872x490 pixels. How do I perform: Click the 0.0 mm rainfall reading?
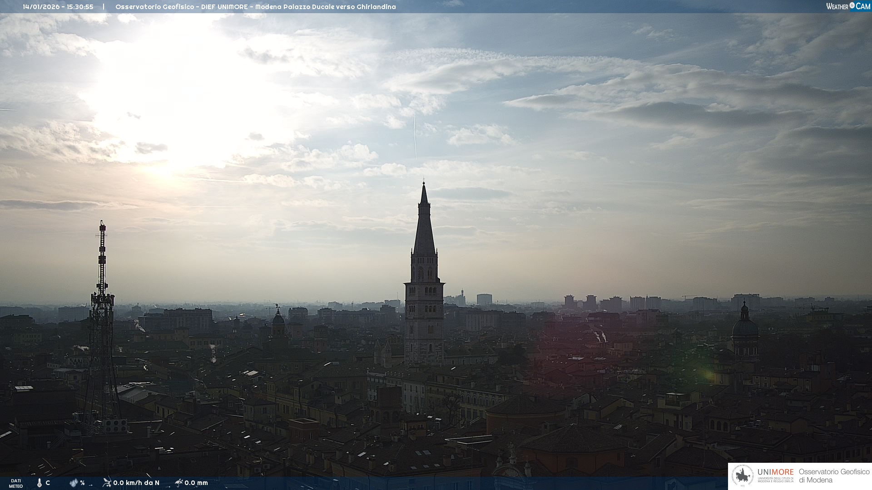pyautogui.click(x=196, y=483)
